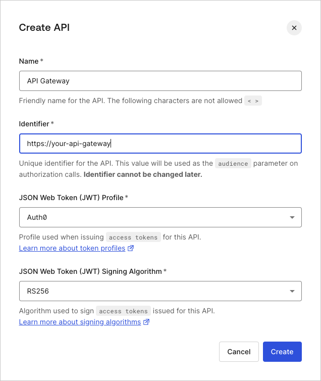Viewport: 321px width, 381px height.
Task: Click external link icon beside token profiles
Action: [x=131, y=248]
